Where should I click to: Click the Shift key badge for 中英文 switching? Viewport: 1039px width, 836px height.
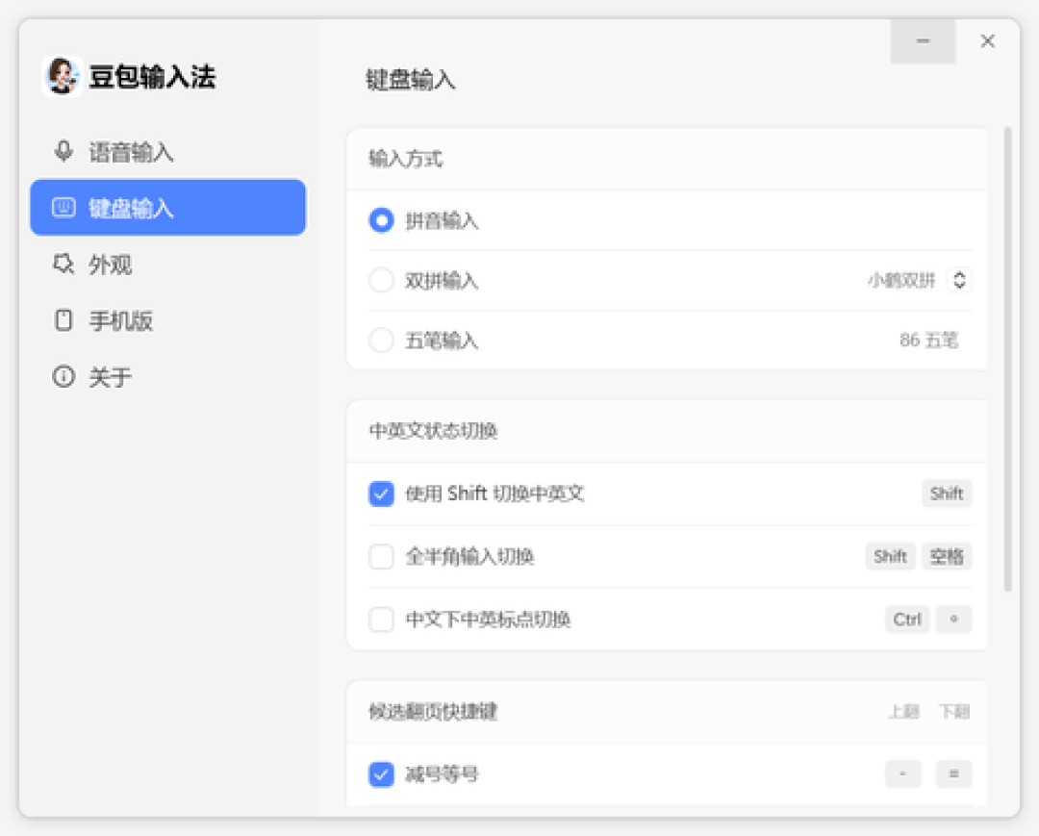click(947, 494)
